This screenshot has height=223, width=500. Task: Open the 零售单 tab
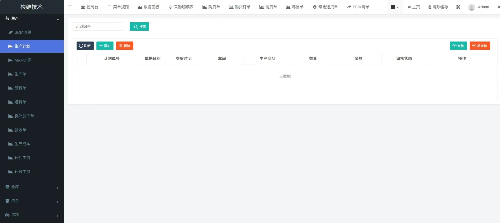click(295, 7)
